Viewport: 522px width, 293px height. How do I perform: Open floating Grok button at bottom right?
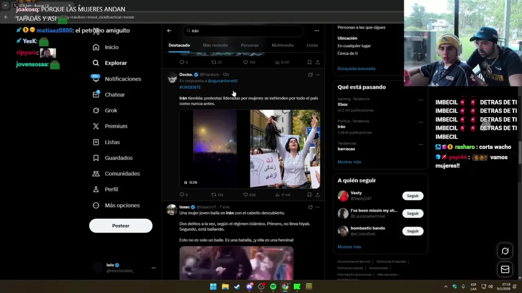(x=505, y=251)
